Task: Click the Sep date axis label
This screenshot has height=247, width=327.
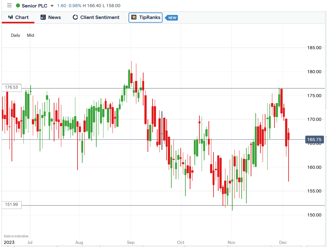Action: tap(131, 242)
